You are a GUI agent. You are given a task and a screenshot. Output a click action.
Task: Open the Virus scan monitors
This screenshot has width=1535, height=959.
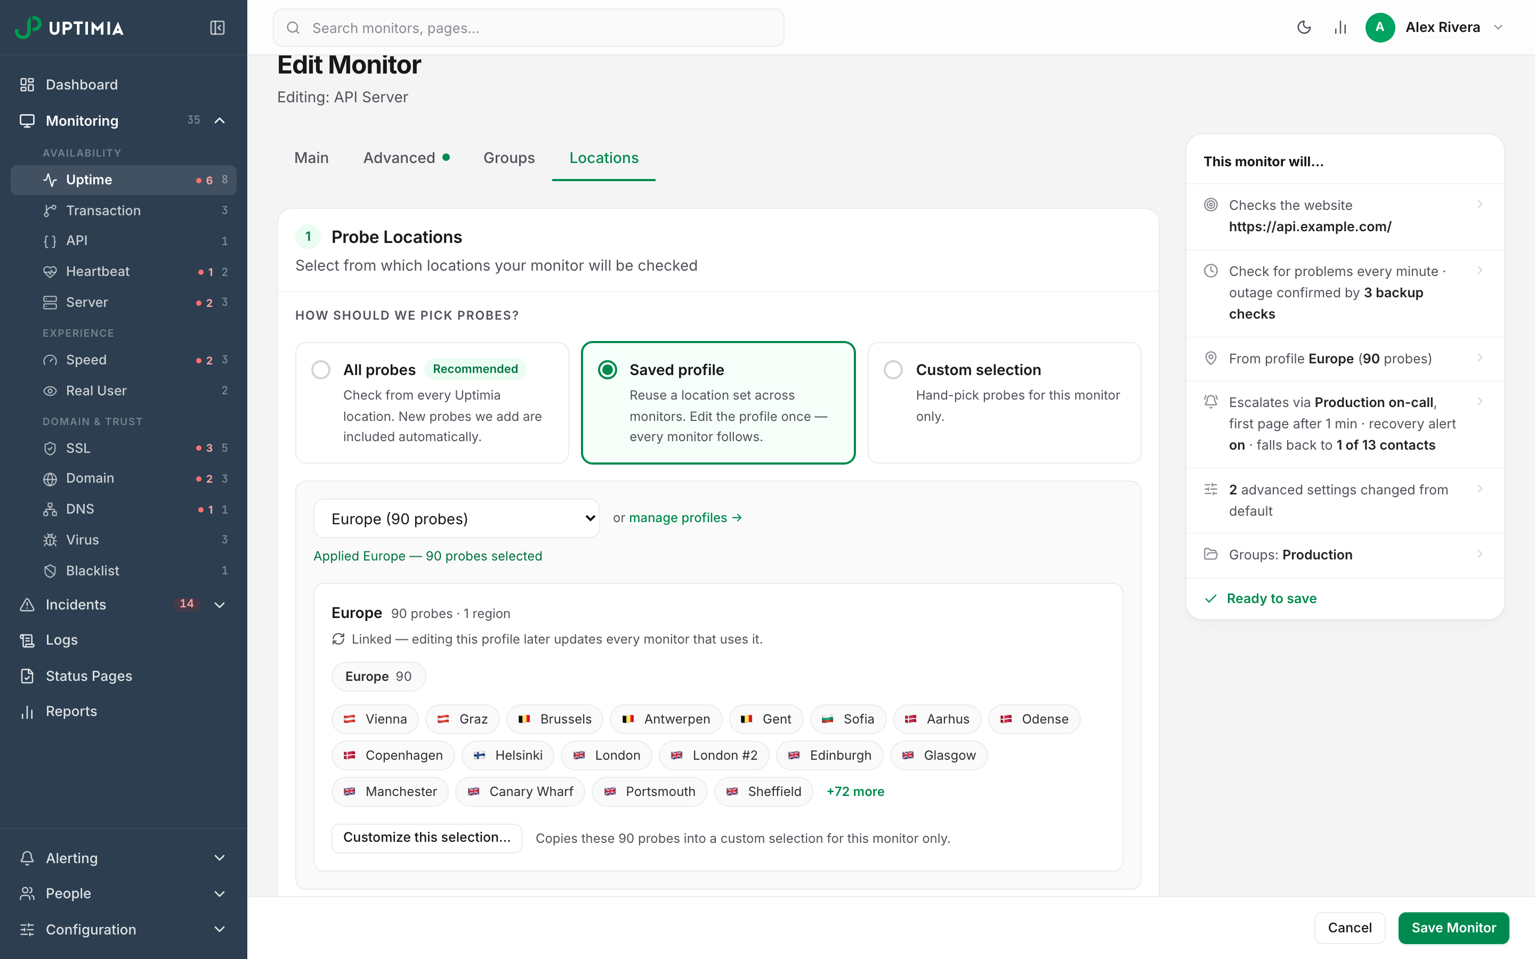[124, 540]
